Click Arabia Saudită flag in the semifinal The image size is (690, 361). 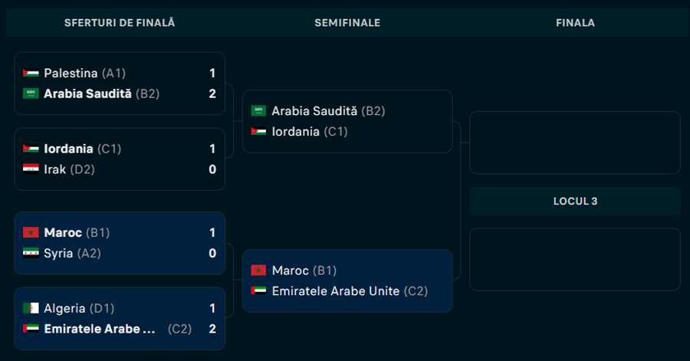click(x=258, y=111)
